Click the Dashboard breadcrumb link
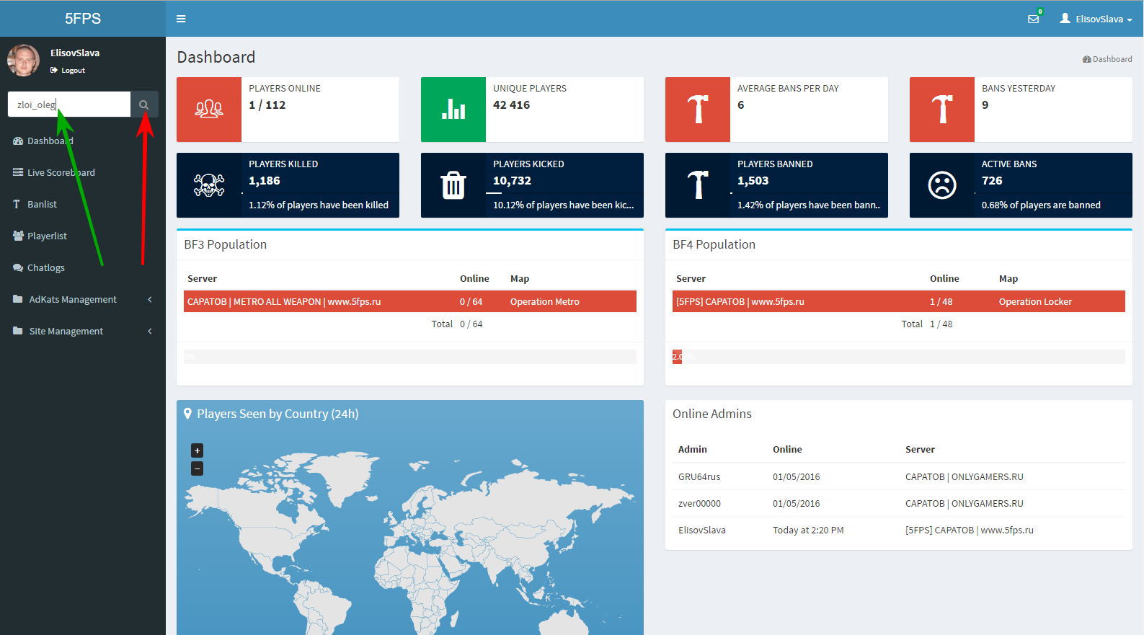 click(x=1107, y=59)
